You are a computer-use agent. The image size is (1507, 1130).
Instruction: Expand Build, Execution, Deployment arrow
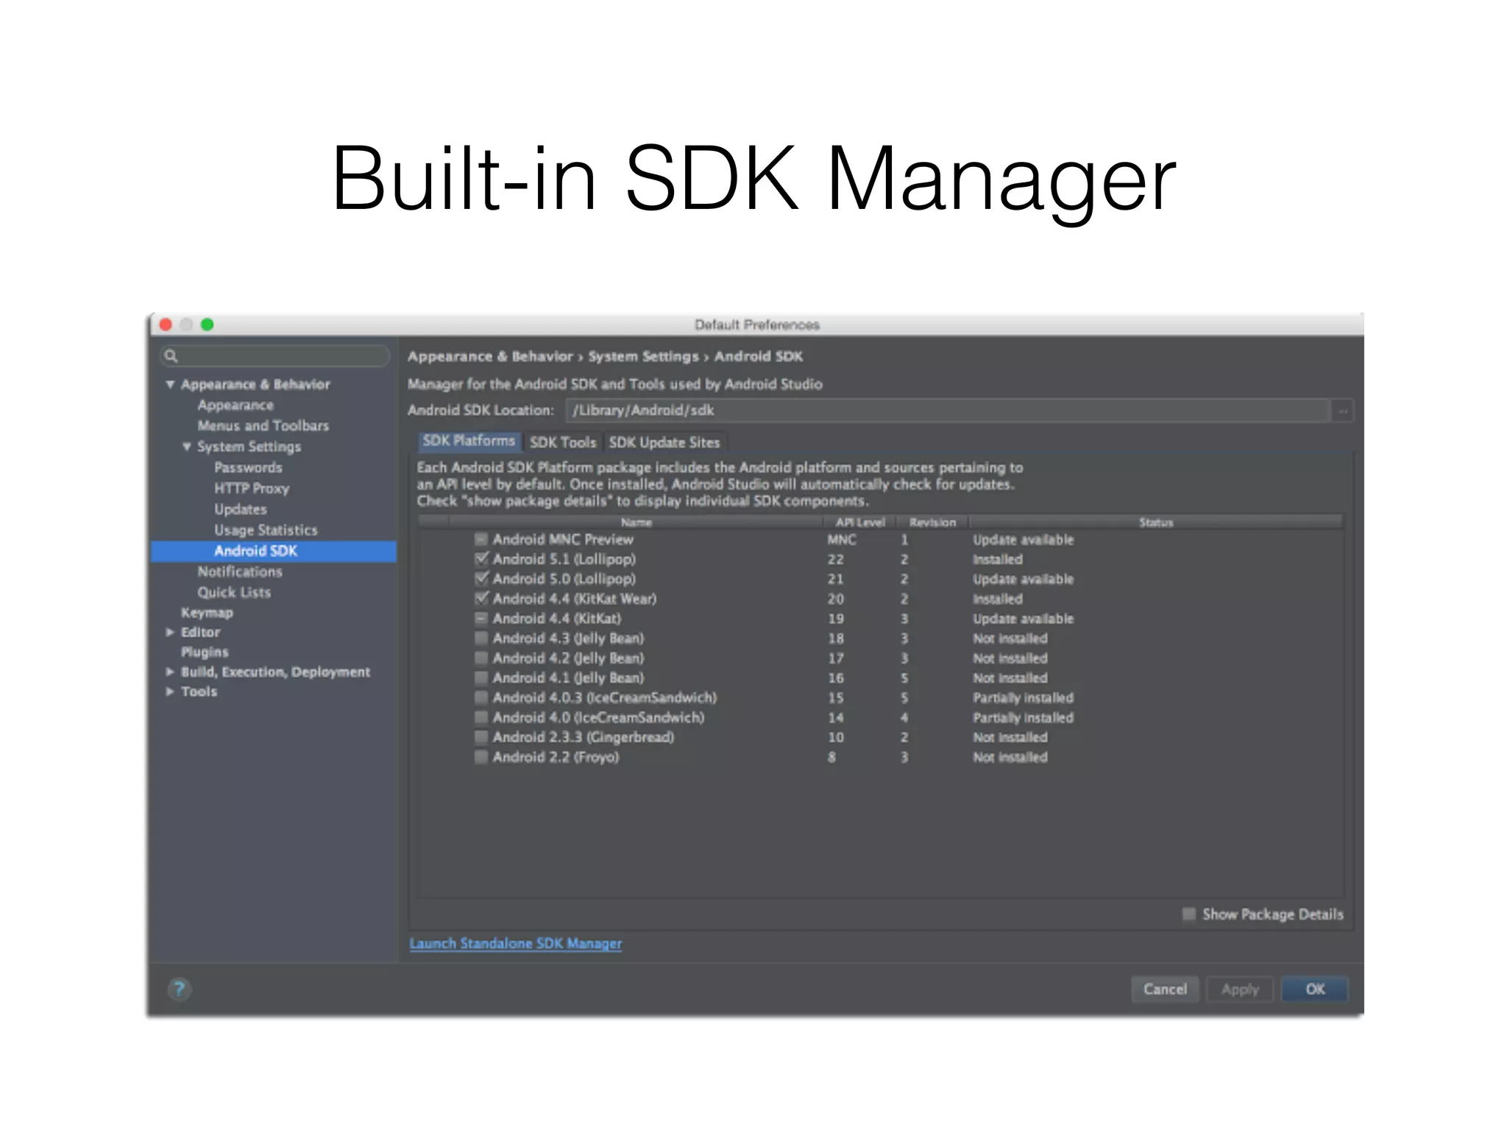170,672
